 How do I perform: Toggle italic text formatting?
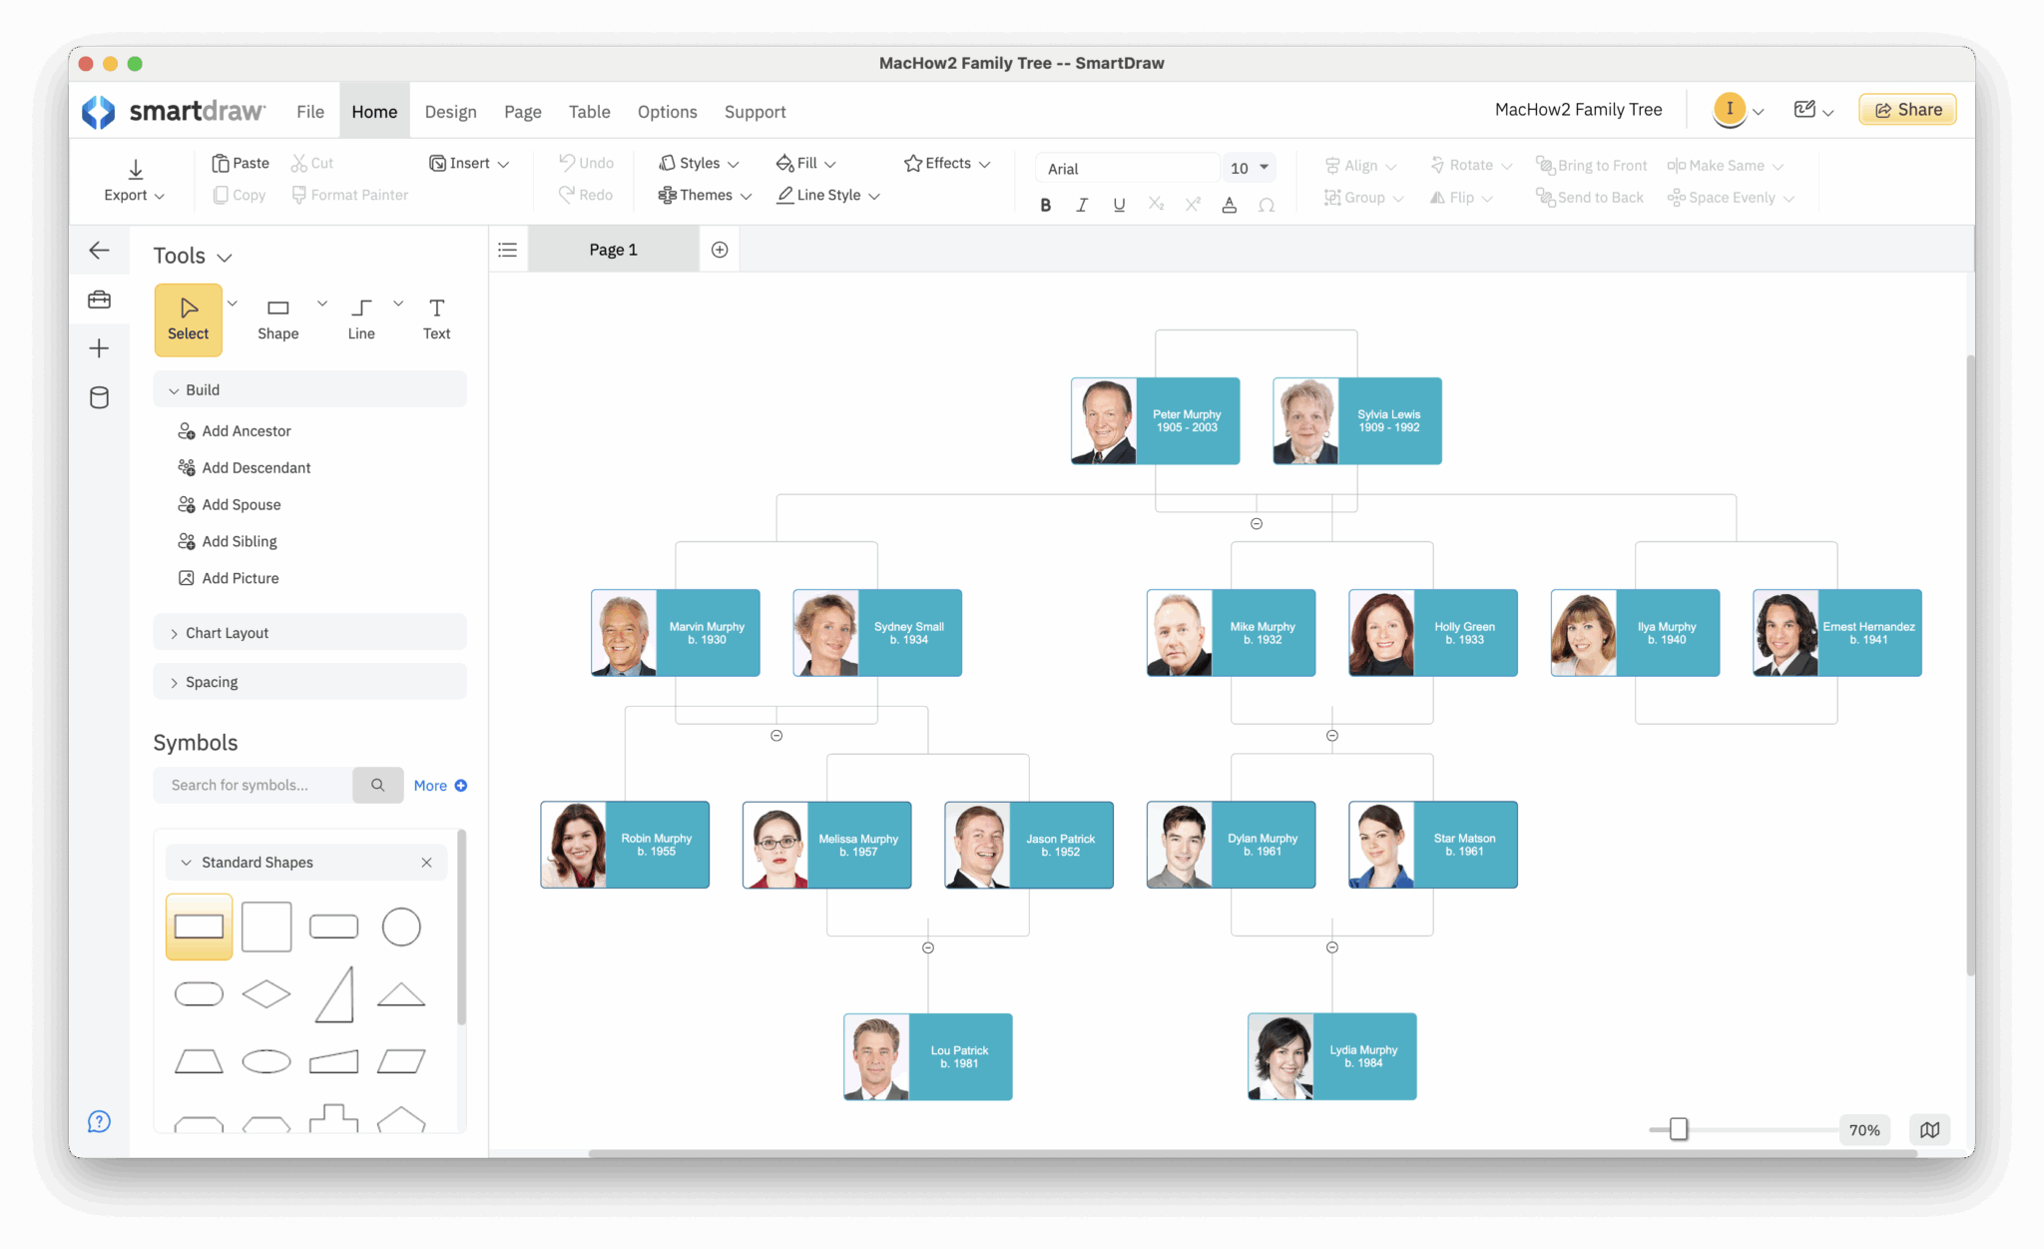click(x=1082, y=204)
